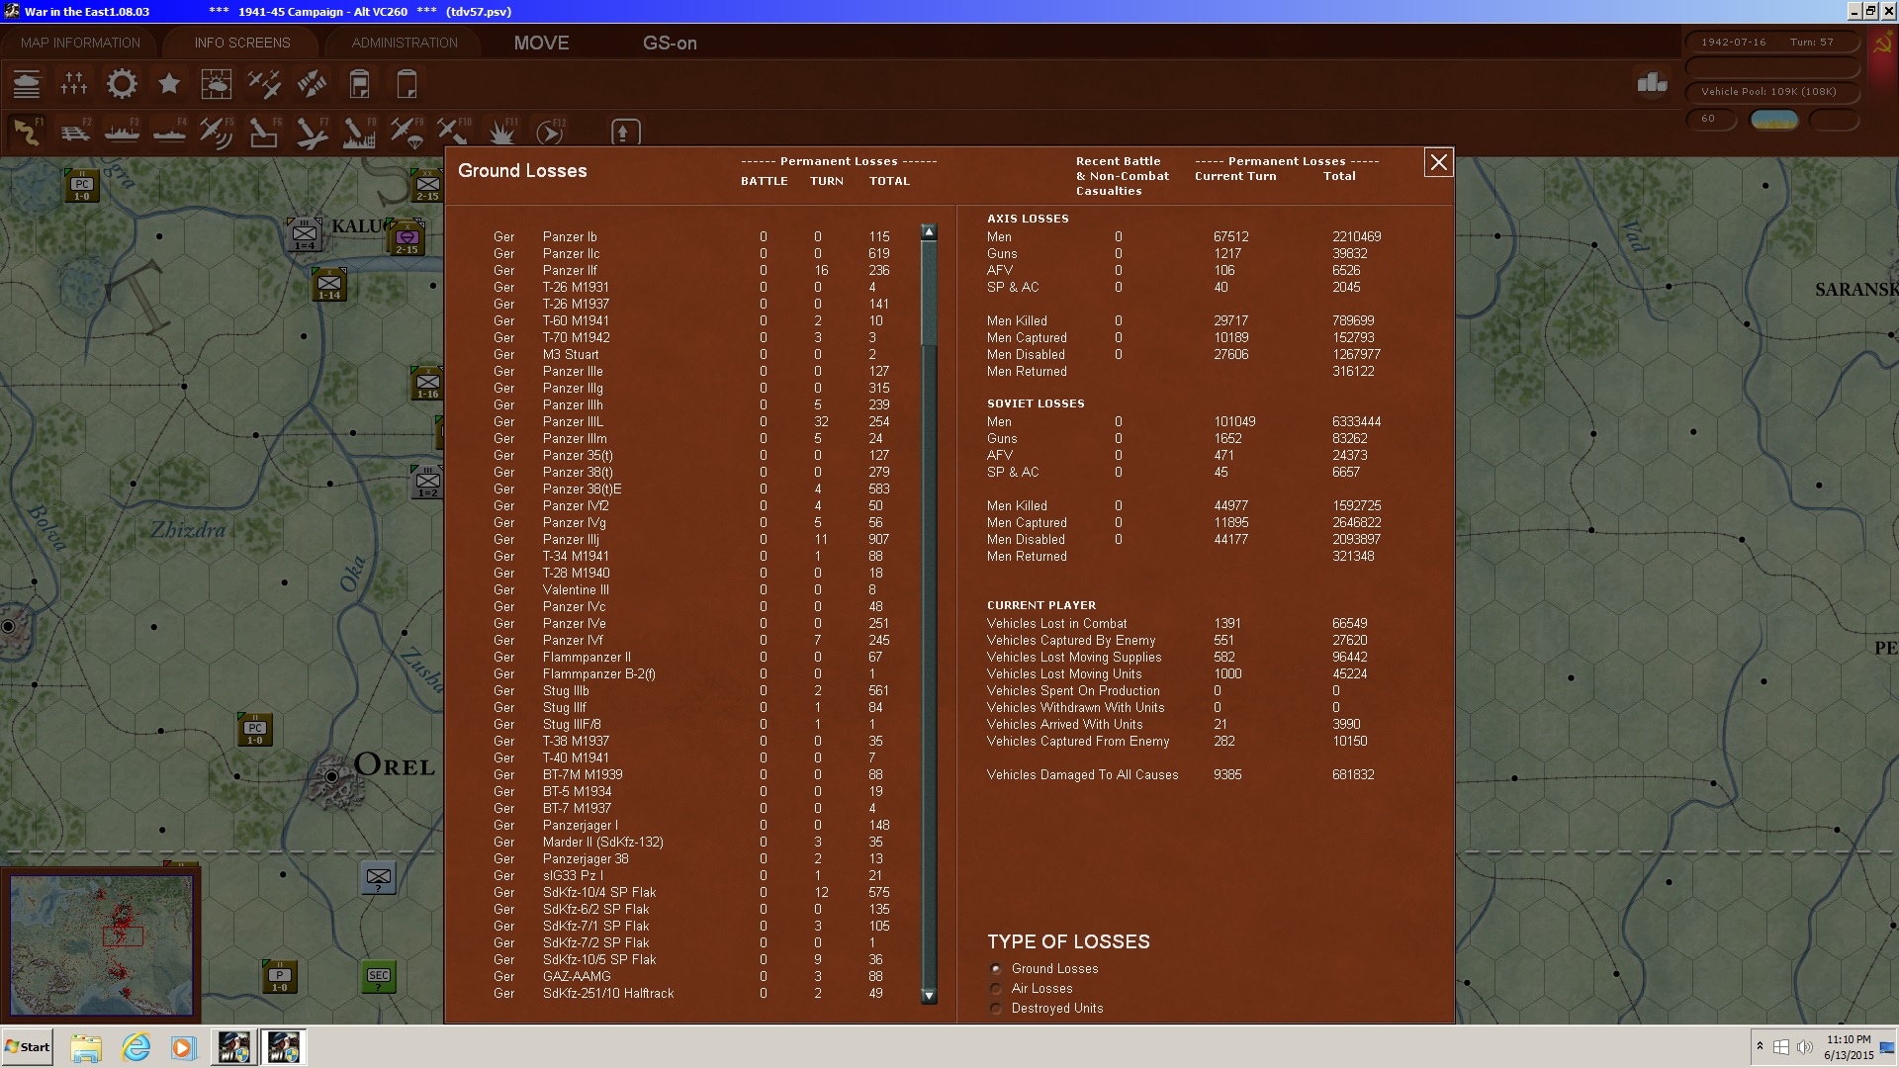Select the 2-15 unit counter near Kaluga
Viewport: 1899px width, 1068px height.
coord(407,238)
